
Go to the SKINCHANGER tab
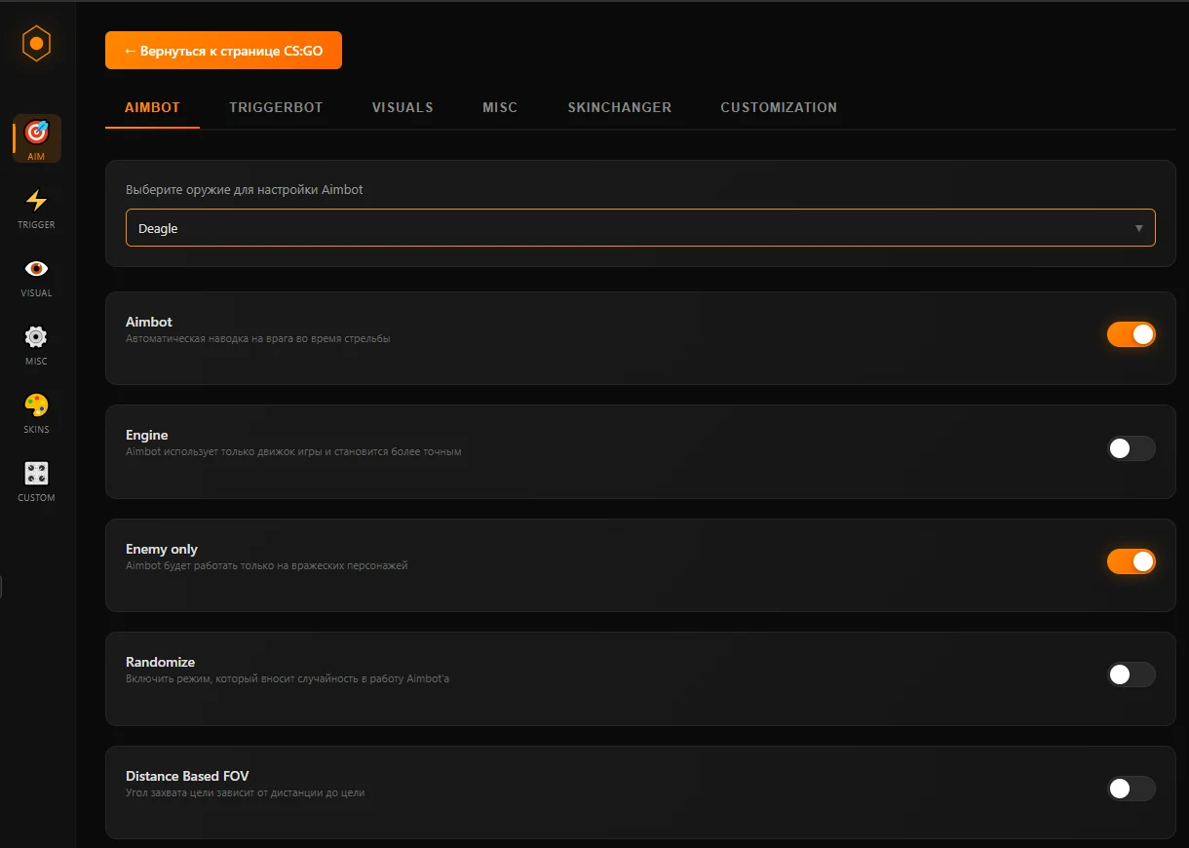[619, 107]
